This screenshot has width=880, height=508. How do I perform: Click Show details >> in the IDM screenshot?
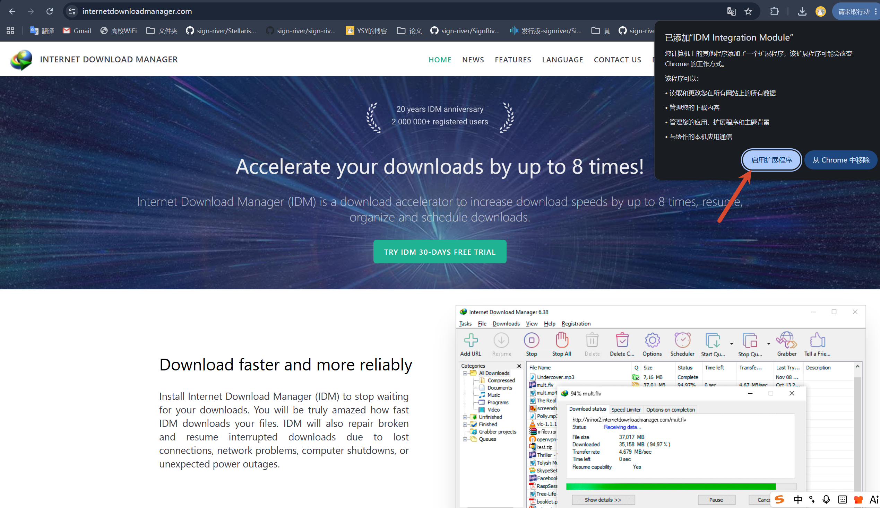(x=603, y=500)
